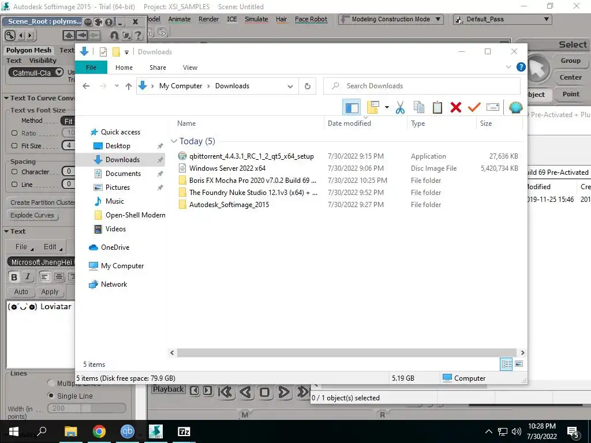Image resolution: width=591 pixels, height=443 pixels.
Task: Toggle Character spacing animation marker circle
Action: click(x=14, y=172)
